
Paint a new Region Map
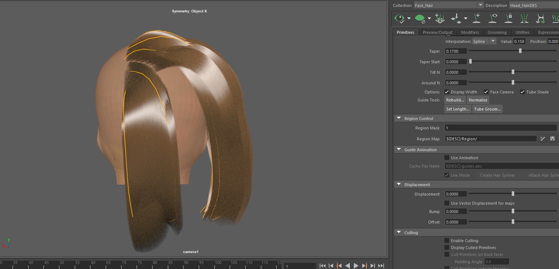[x=543, y=138]
